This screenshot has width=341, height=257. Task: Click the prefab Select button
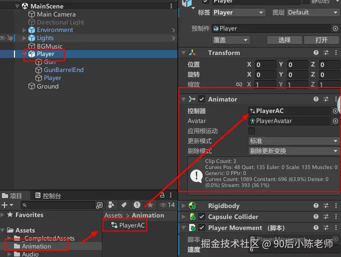284,40
